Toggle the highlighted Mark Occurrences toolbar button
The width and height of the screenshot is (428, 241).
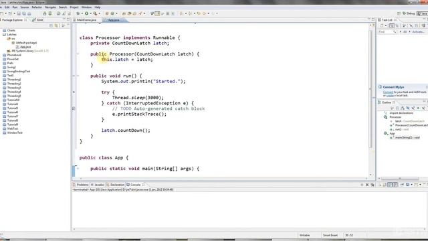pos(157,13)
